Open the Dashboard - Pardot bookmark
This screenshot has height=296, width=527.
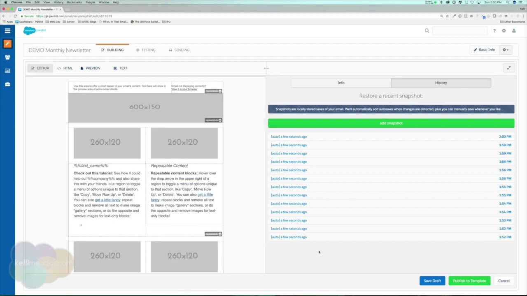point(29,22)
